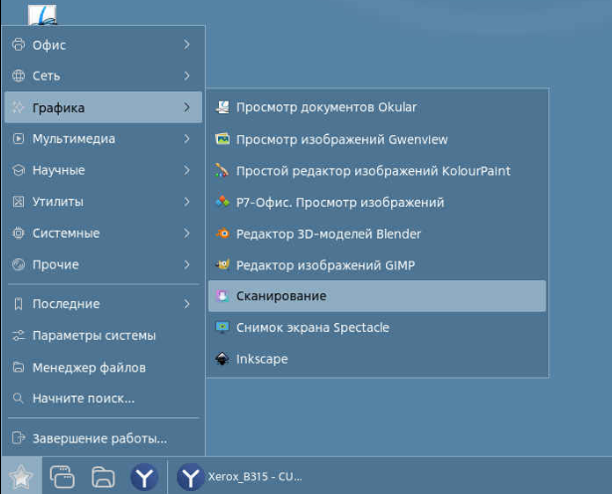Expand the Мультимедиа submenu arrow
612x494 pixels.
187,139
